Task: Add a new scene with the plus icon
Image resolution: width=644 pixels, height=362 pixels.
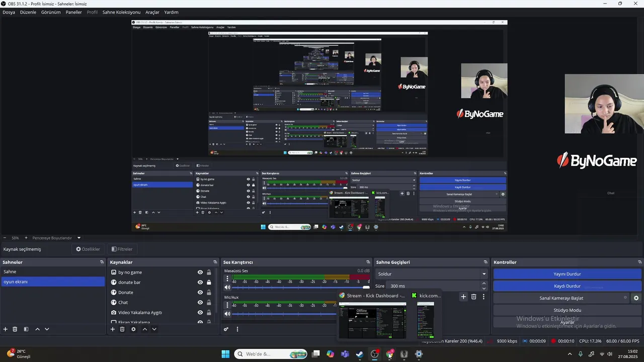Action: point(6,329)
